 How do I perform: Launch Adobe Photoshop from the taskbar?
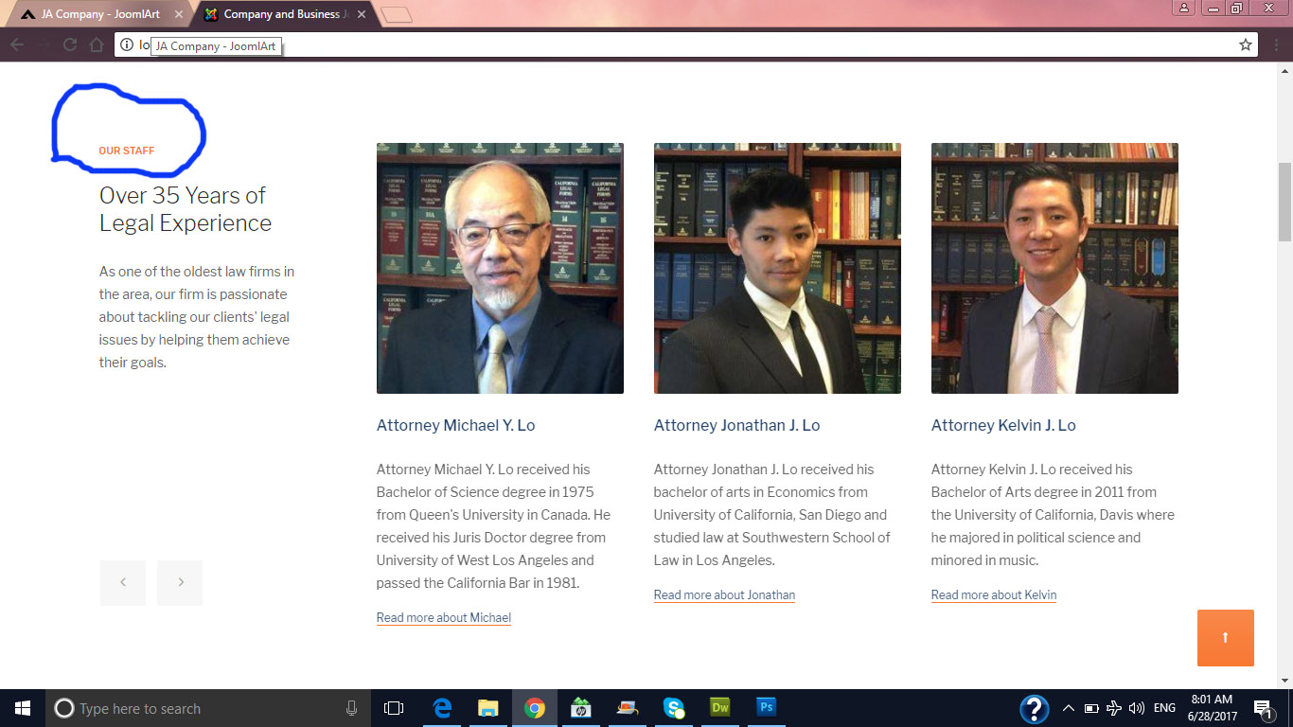767,708
